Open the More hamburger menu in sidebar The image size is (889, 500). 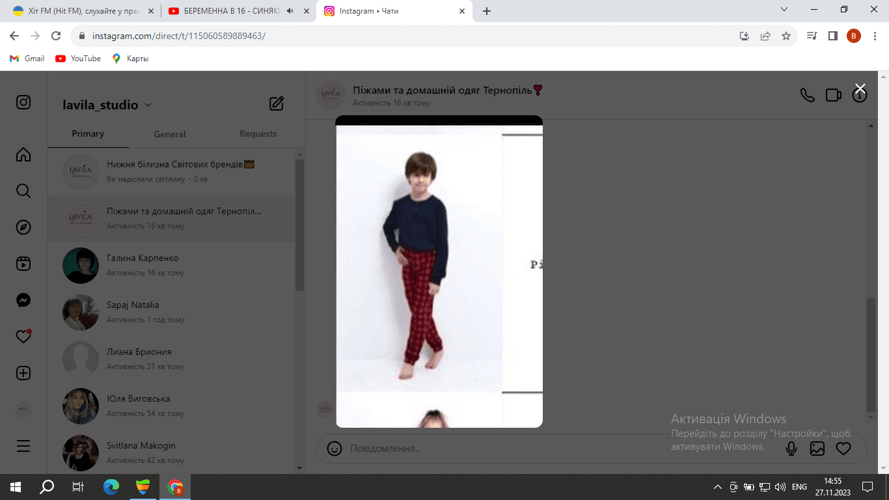coord(23,446)
